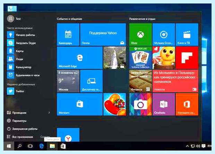Open the Магазин store tile

pyautogui.click(x=80, y=104)
